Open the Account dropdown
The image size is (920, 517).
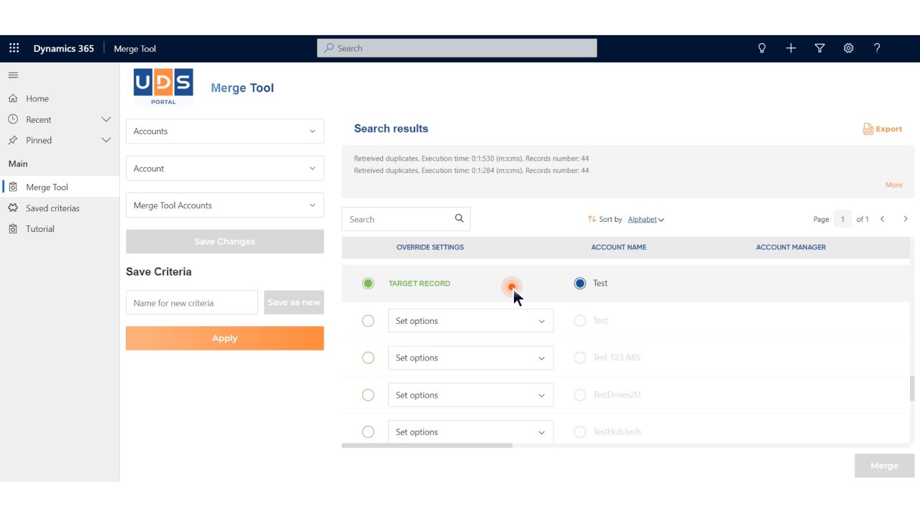[x=225, y=169]
